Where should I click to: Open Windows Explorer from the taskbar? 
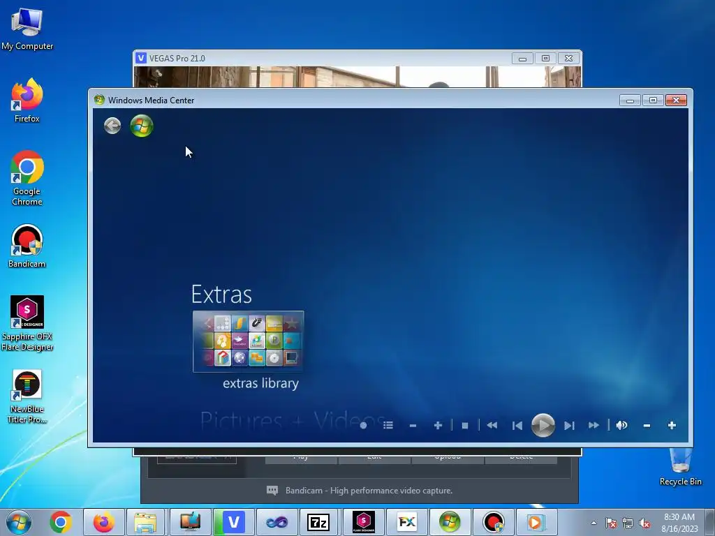coord(146,522)
